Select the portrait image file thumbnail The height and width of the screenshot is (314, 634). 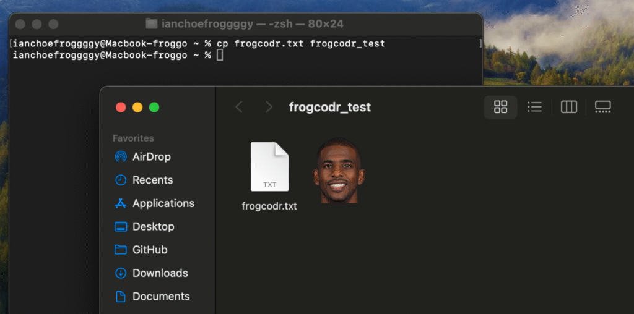pyautogui.click(x=338, y=171)
